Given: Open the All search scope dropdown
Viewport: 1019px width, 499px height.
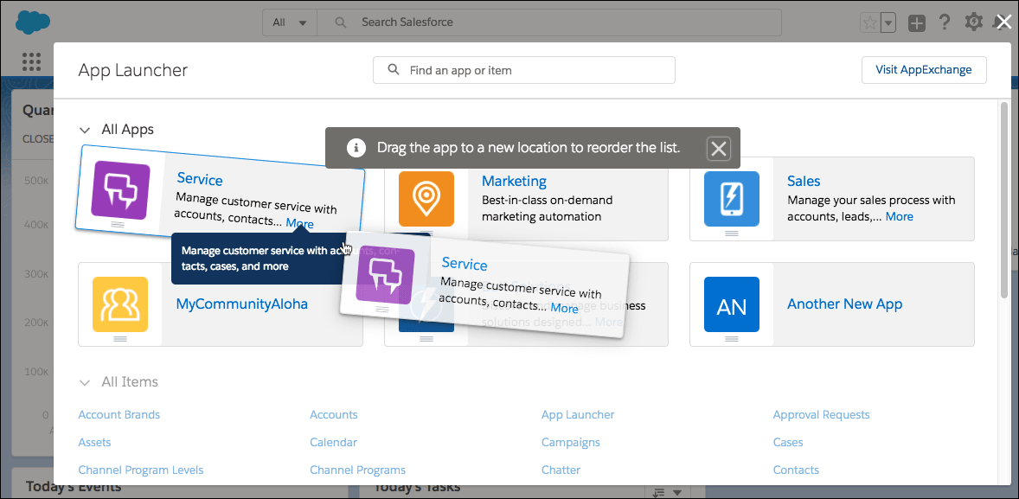Looking at the screenshot, I should click(x=289, y=22).
